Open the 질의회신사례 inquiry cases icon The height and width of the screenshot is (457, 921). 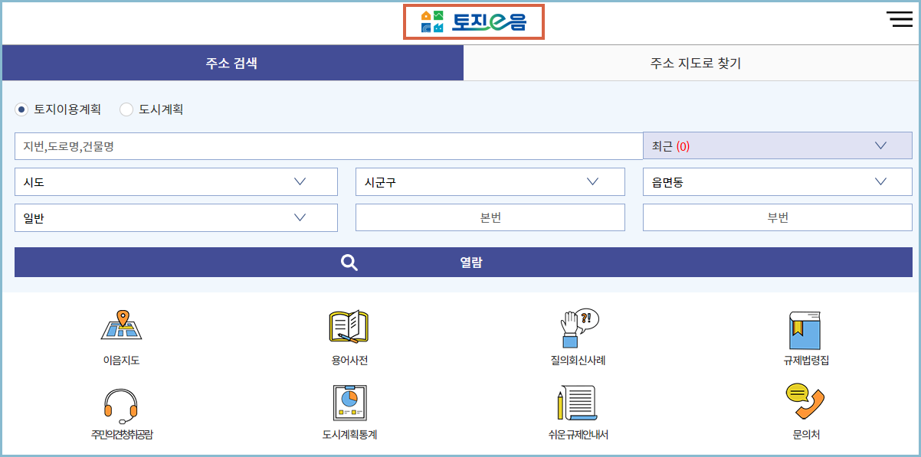(x=578, y=333)
